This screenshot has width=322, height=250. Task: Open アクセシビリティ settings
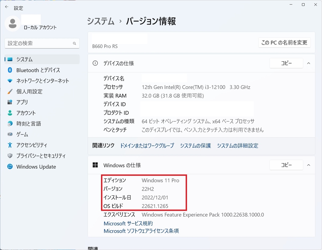click(x=42, y=145)
